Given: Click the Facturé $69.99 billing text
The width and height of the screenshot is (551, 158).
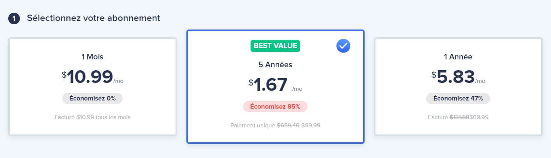Looking at the screenshot, I should tap(458, 117).
